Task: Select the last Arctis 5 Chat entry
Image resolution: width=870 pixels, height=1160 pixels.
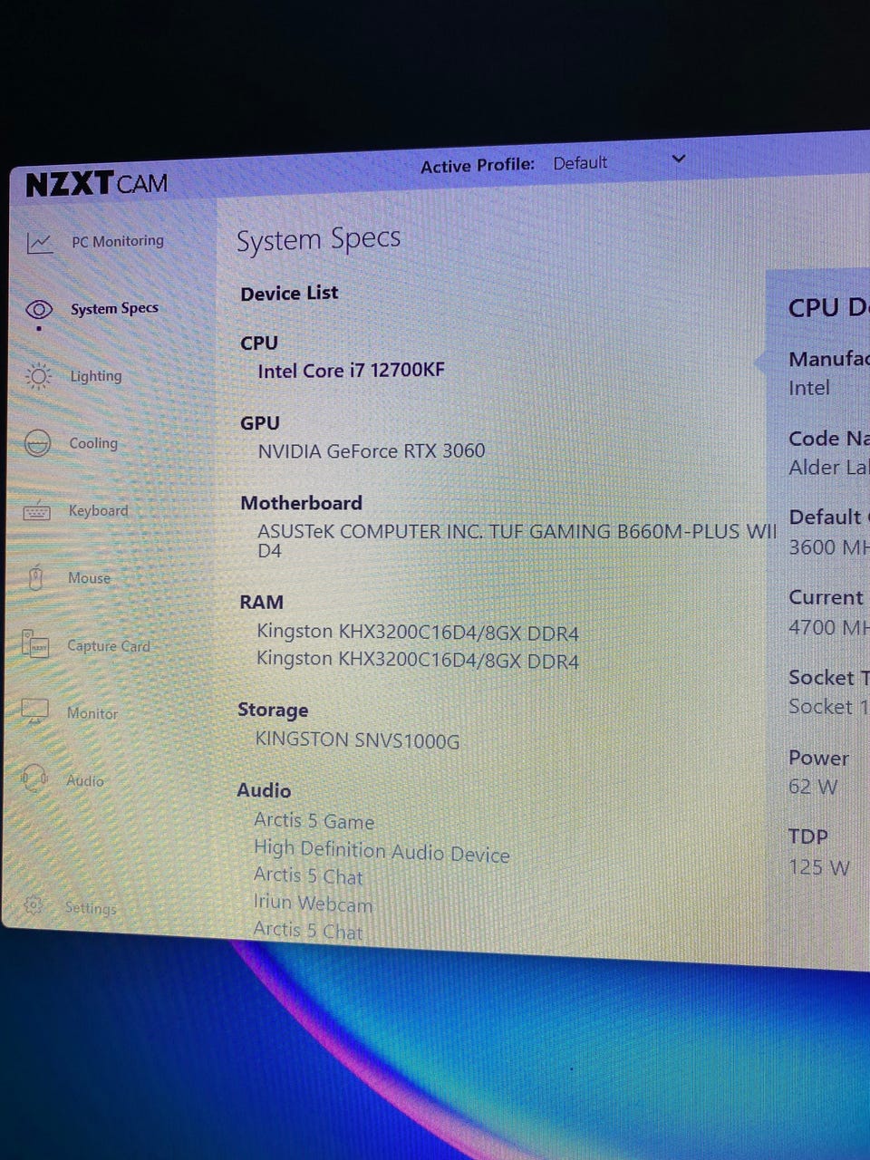Action: coord(308,929)
